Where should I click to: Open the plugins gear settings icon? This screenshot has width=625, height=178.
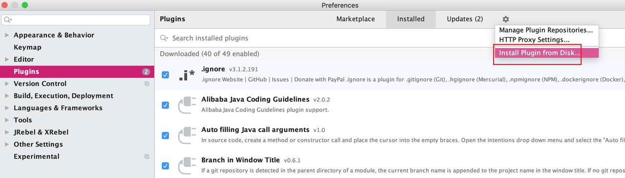click(x=505, y=19)
